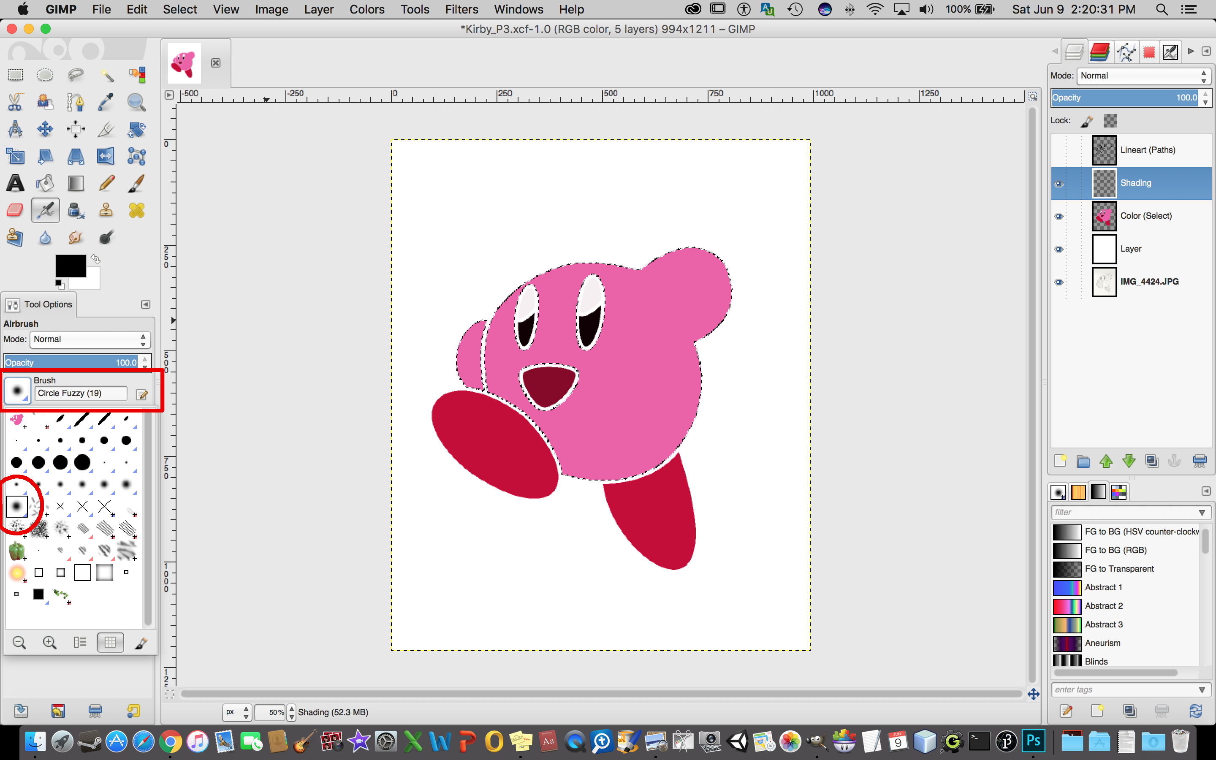Open the px units dropdown
This screenshot has height=760, width=1216.
[237, 712]
